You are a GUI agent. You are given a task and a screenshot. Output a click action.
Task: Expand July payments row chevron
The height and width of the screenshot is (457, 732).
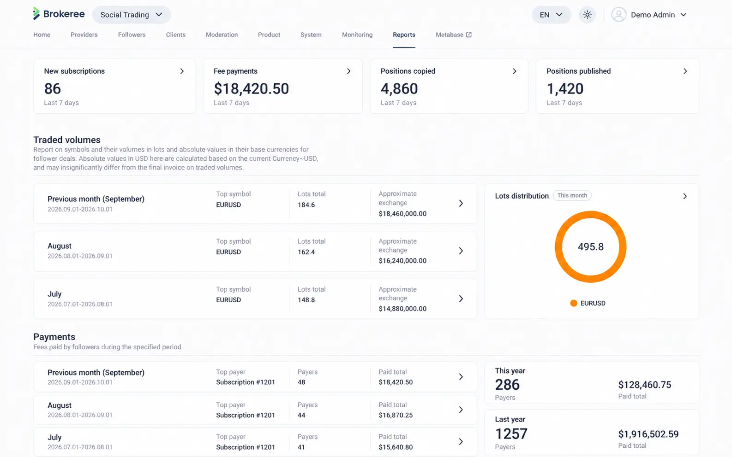[461, 441]
